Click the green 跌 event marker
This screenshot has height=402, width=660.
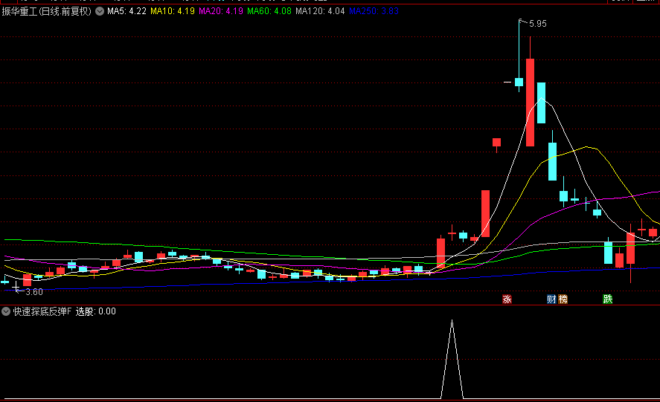point(607,299)
